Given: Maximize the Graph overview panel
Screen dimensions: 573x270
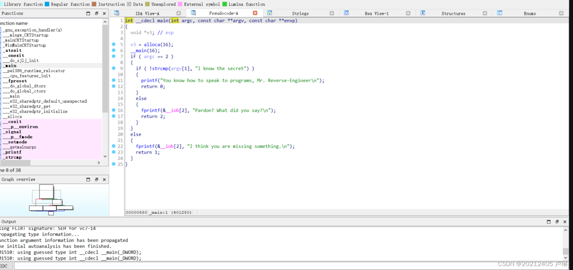Looking at the screenshot, I should point(88,180).
